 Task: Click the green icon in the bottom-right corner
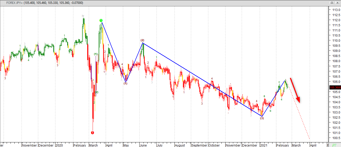point(334,145)
